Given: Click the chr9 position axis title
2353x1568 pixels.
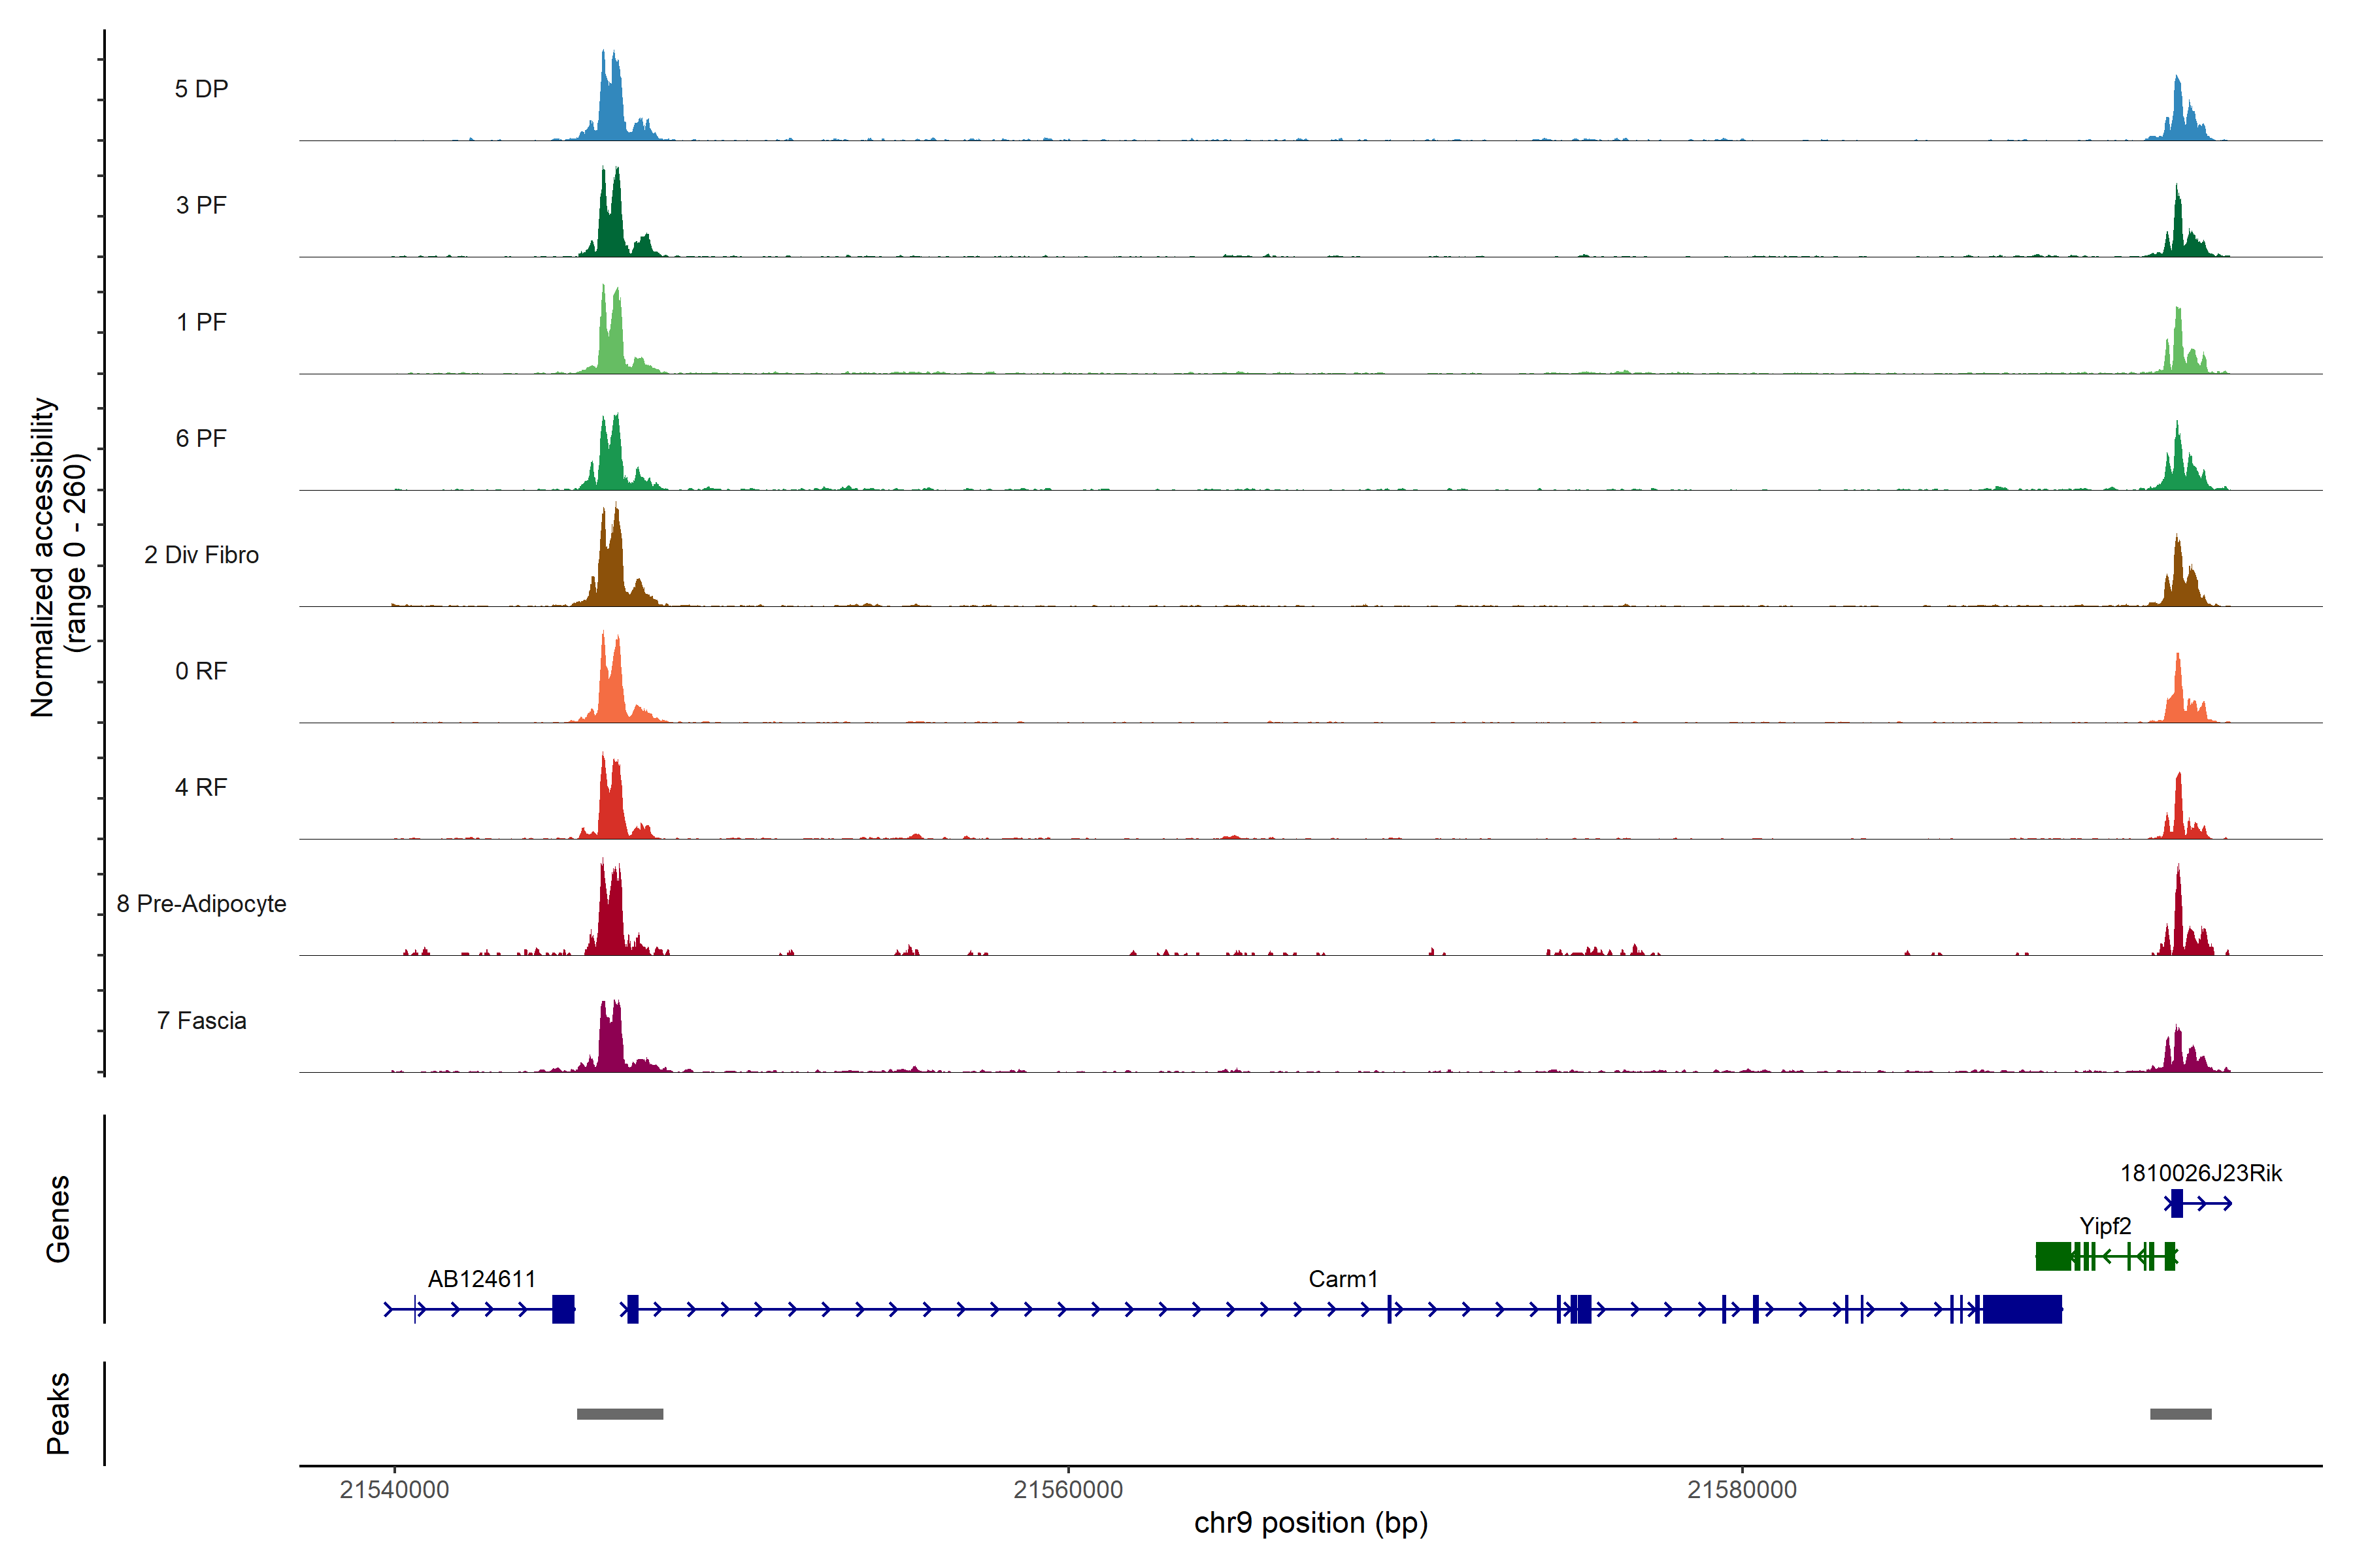Looking at the screenshot, I should [1310, 1522].
